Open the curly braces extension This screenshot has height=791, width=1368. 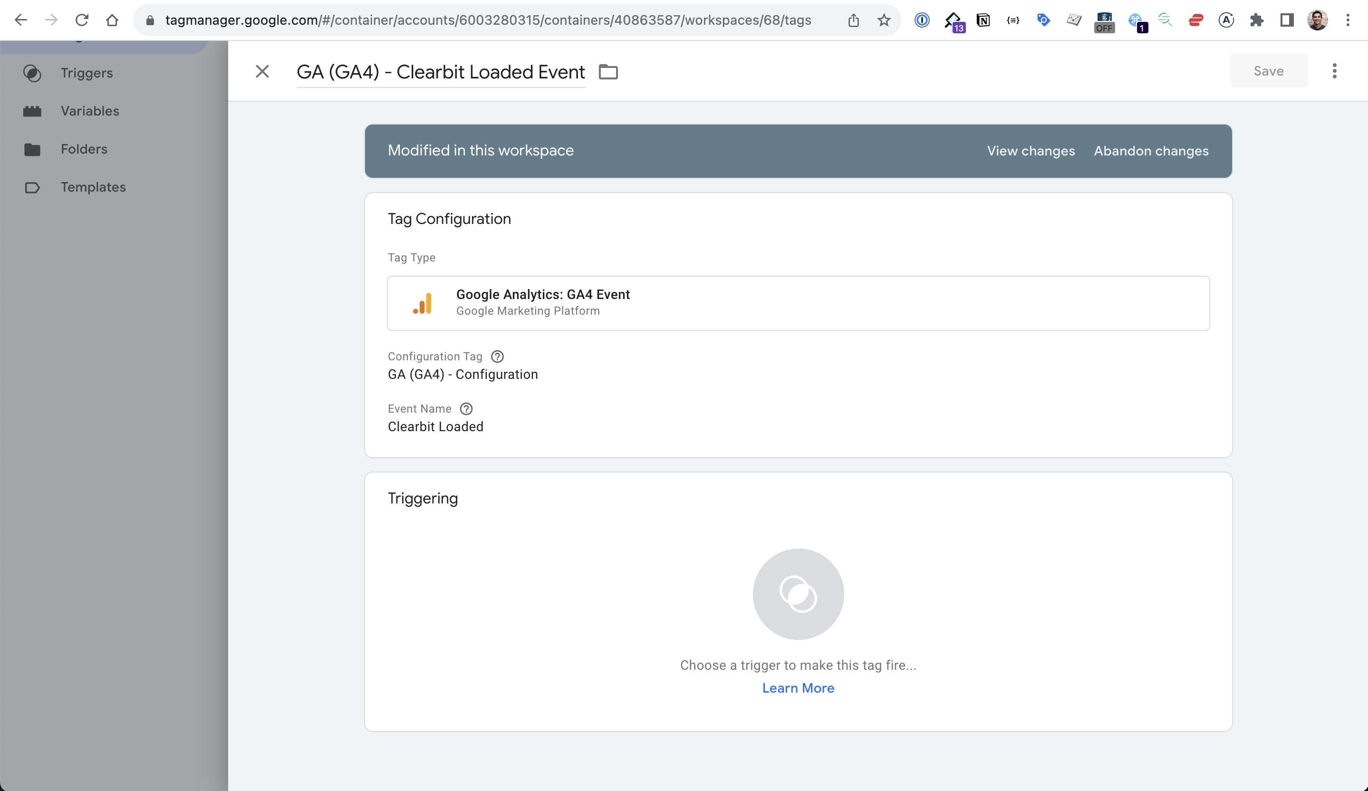(x=1013, y=20)
